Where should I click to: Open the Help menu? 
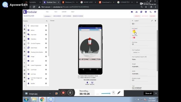click(73, 12)
